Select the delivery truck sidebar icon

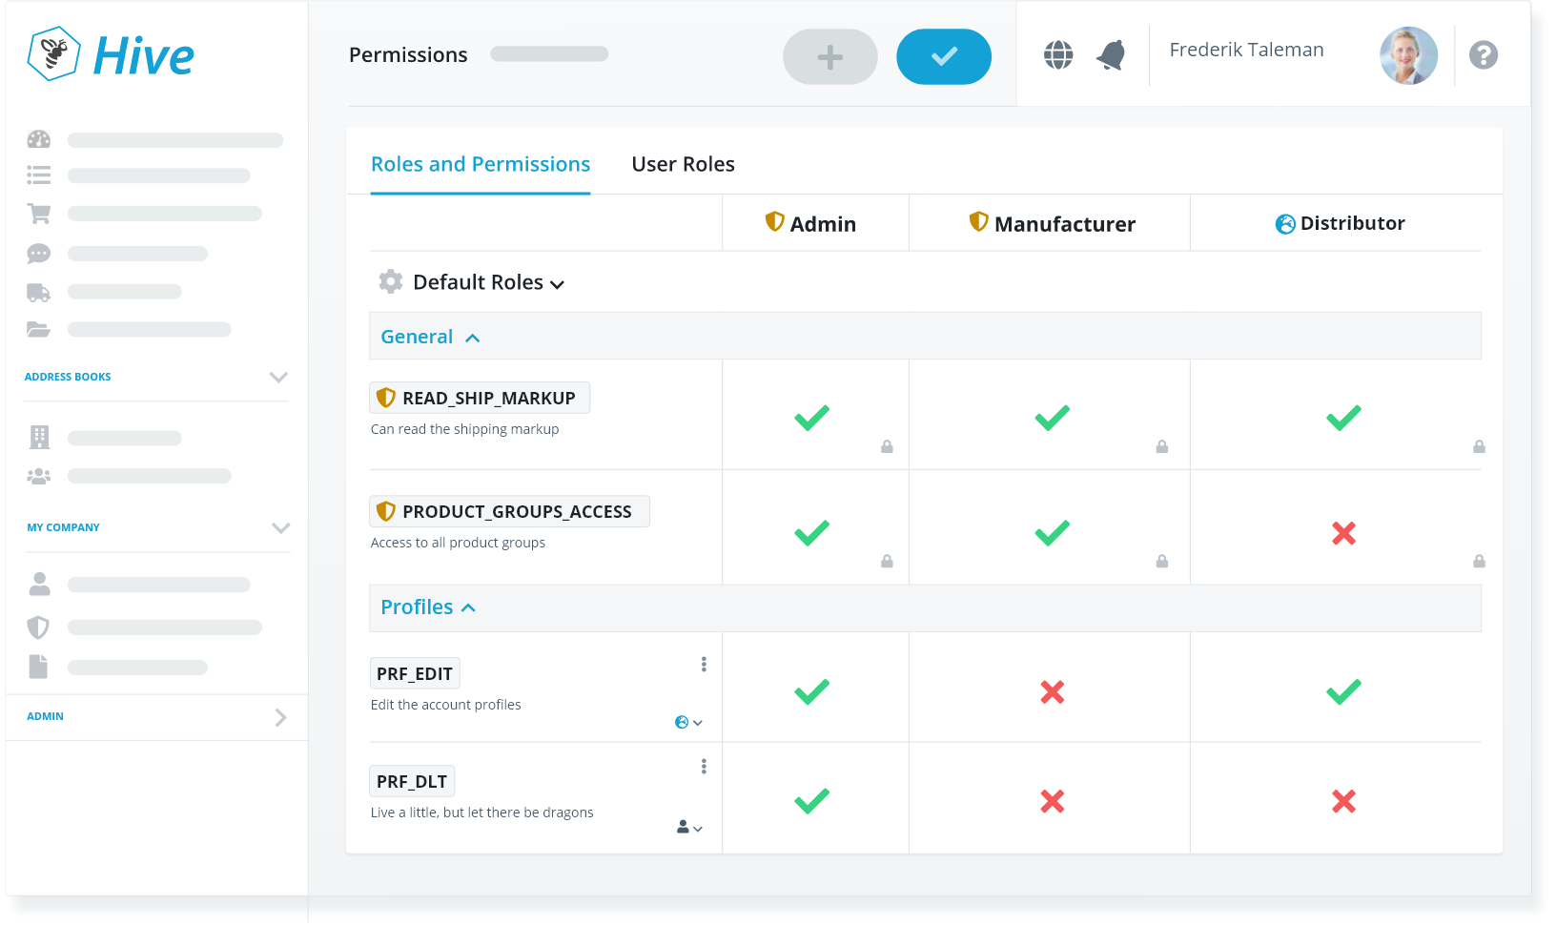(x=39, y=292)
